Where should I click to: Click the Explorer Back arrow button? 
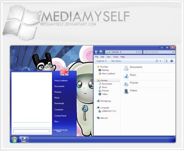(96, 52)
